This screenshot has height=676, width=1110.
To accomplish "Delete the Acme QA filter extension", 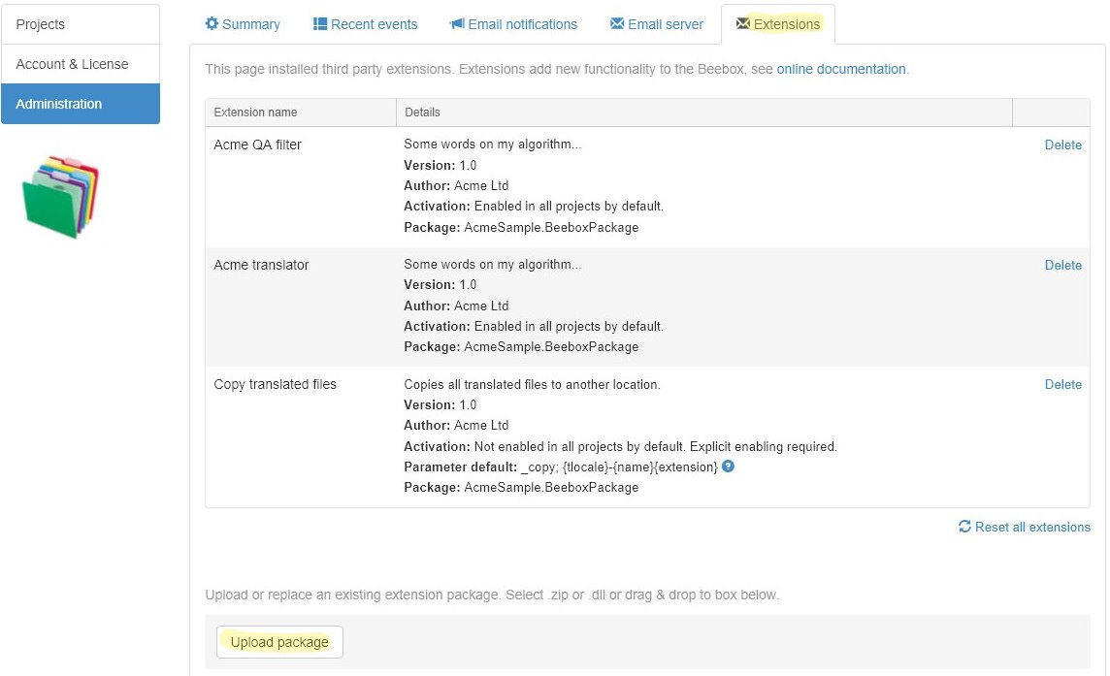I will coord(1062,145).
